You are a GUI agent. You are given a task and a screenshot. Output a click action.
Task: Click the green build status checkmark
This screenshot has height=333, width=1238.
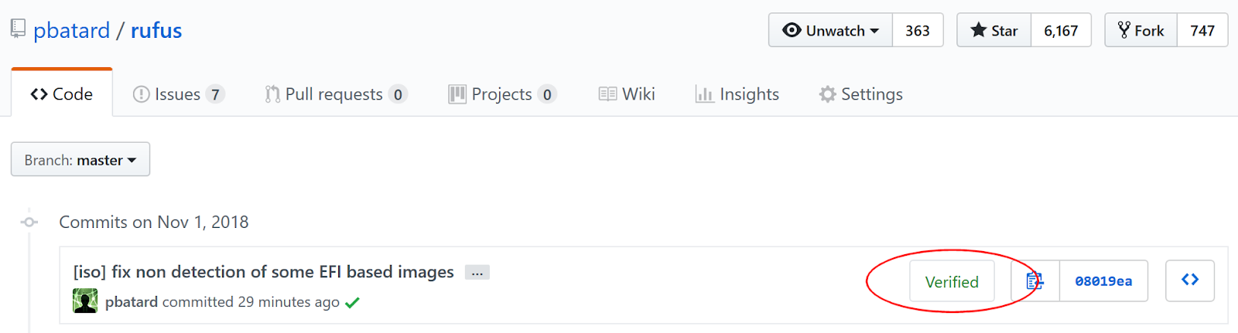(352, 303)
